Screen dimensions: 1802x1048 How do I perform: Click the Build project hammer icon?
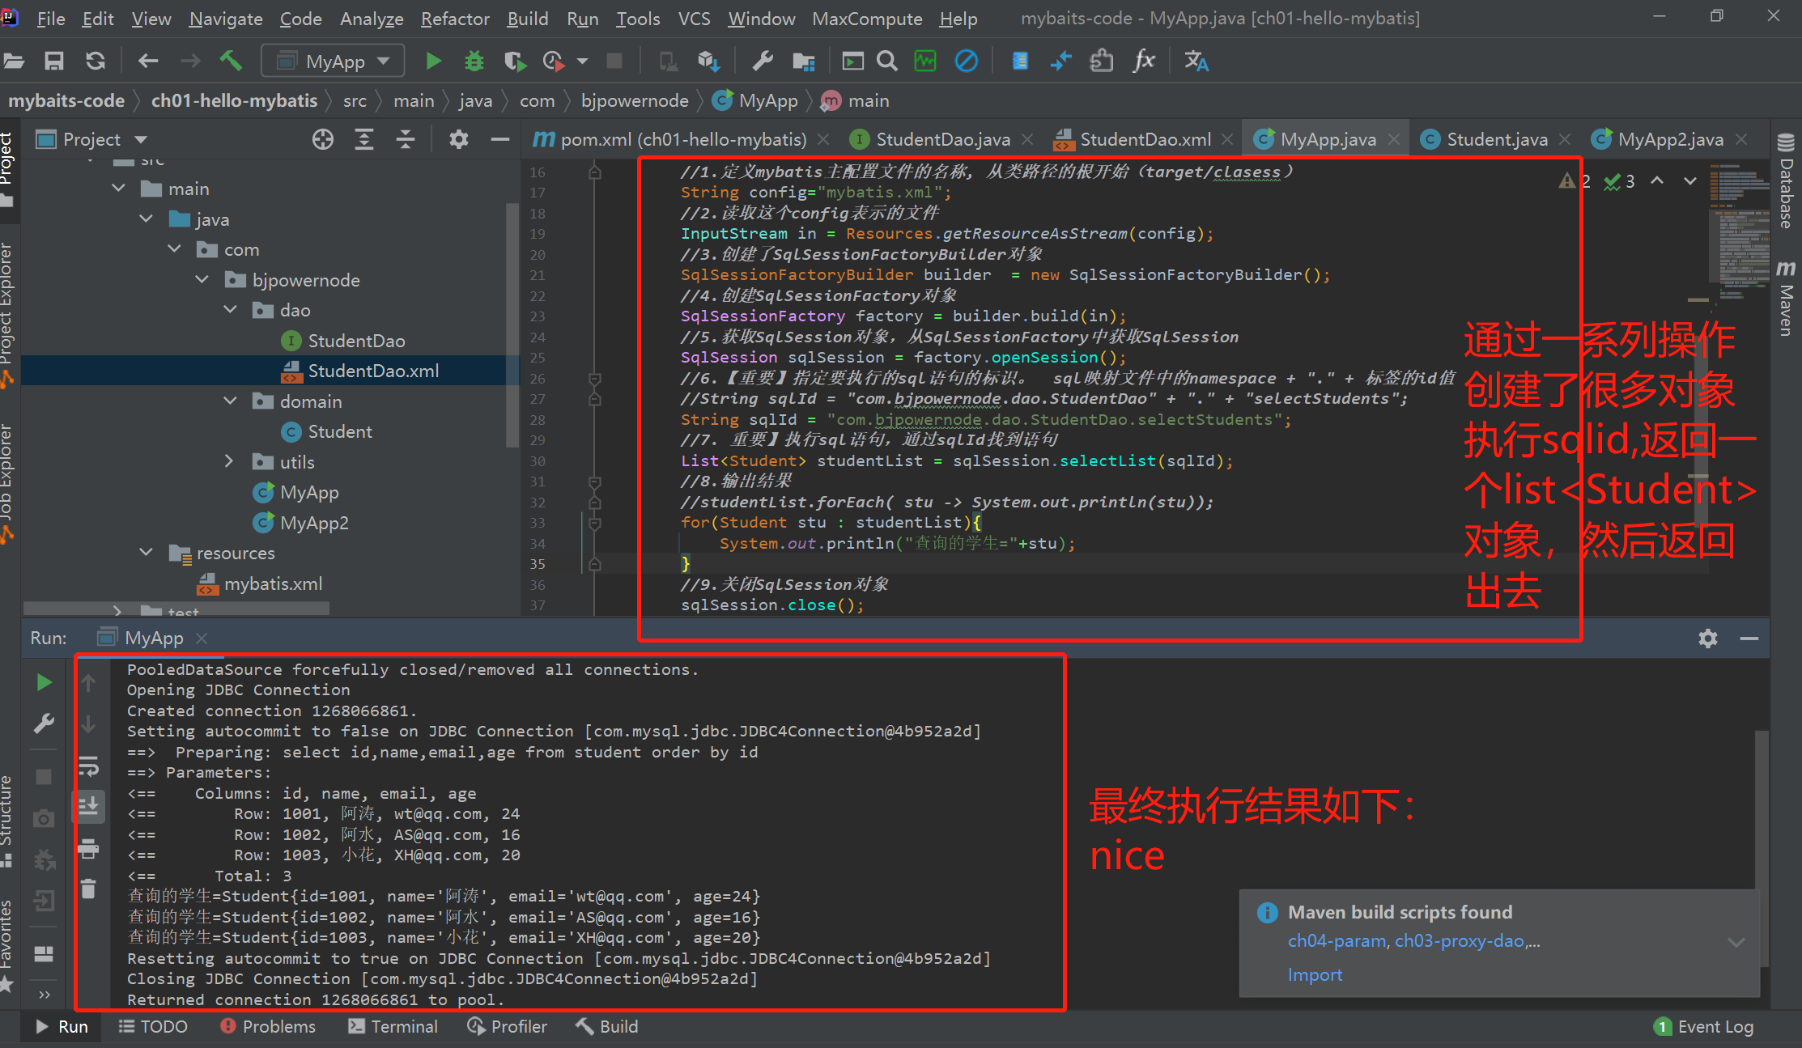pos(231,61)
